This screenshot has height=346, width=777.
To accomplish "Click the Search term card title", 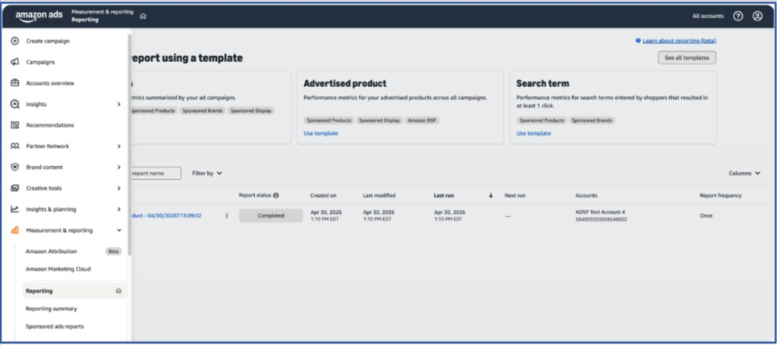I will click(543, 83).
